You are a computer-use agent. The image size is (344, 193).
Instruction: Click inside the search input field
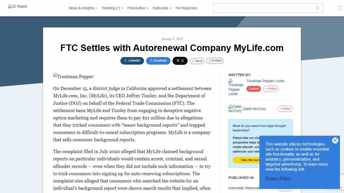pyautogui.click(x=264, y=8)
